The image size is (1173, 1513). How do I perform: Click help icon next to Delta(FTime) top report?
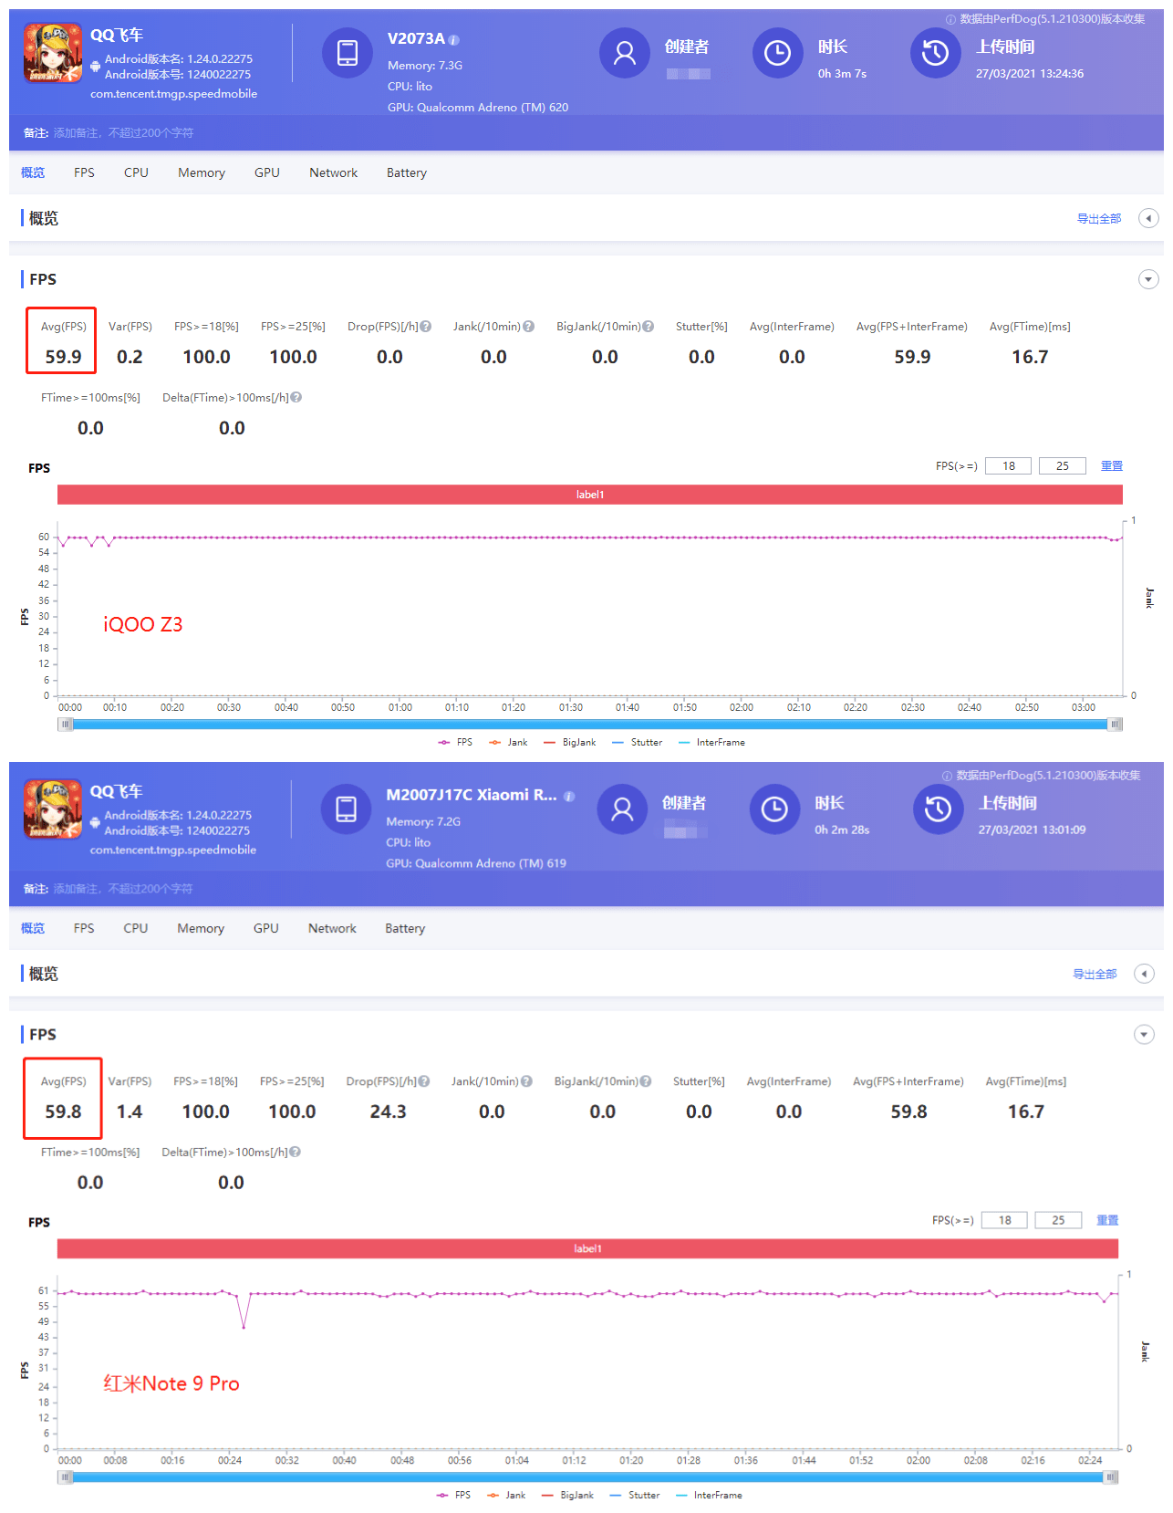pos(296,398)
